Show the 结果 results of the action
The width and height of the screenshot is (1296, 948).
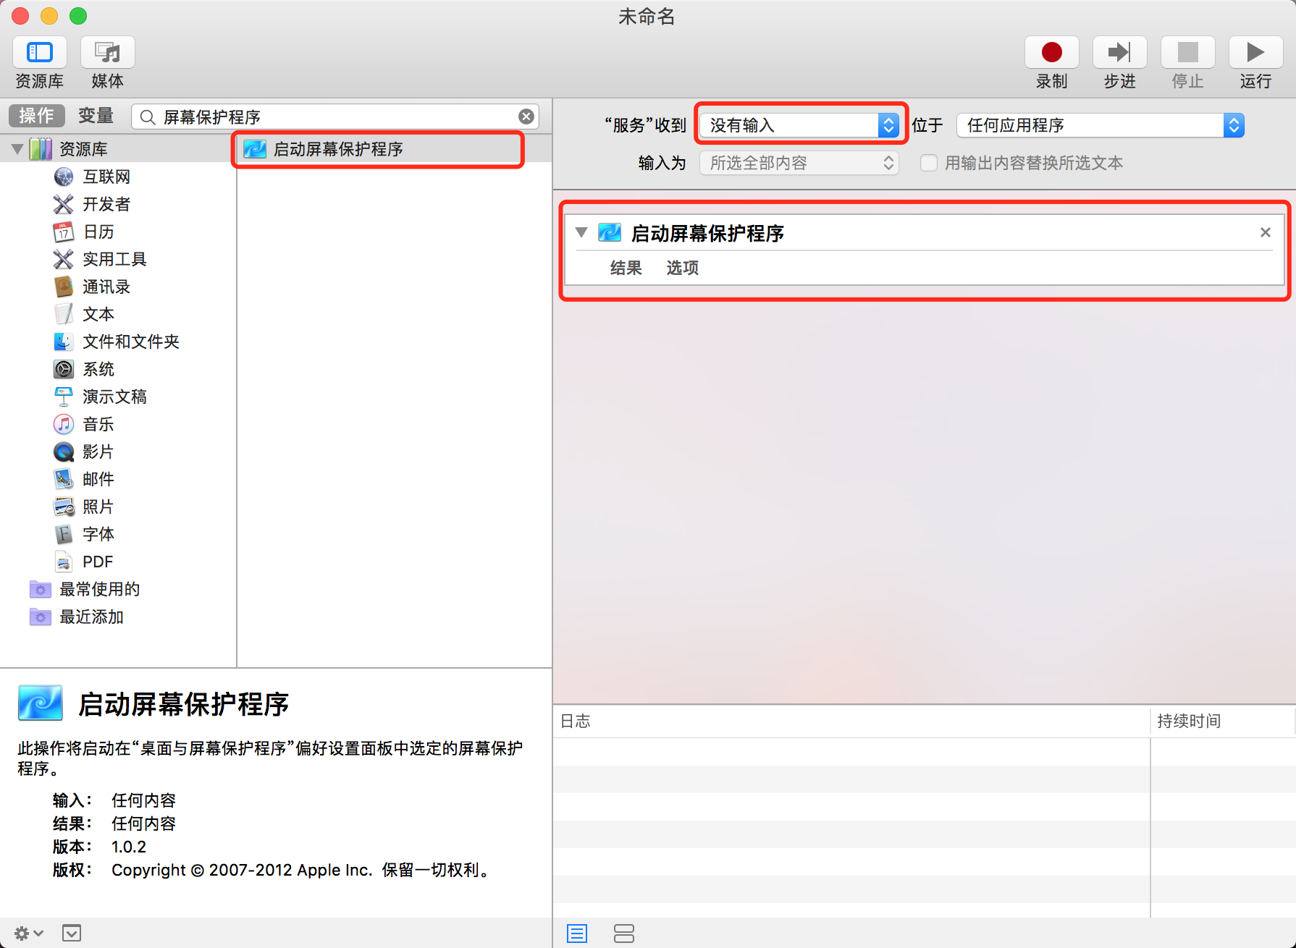point(626,268)
